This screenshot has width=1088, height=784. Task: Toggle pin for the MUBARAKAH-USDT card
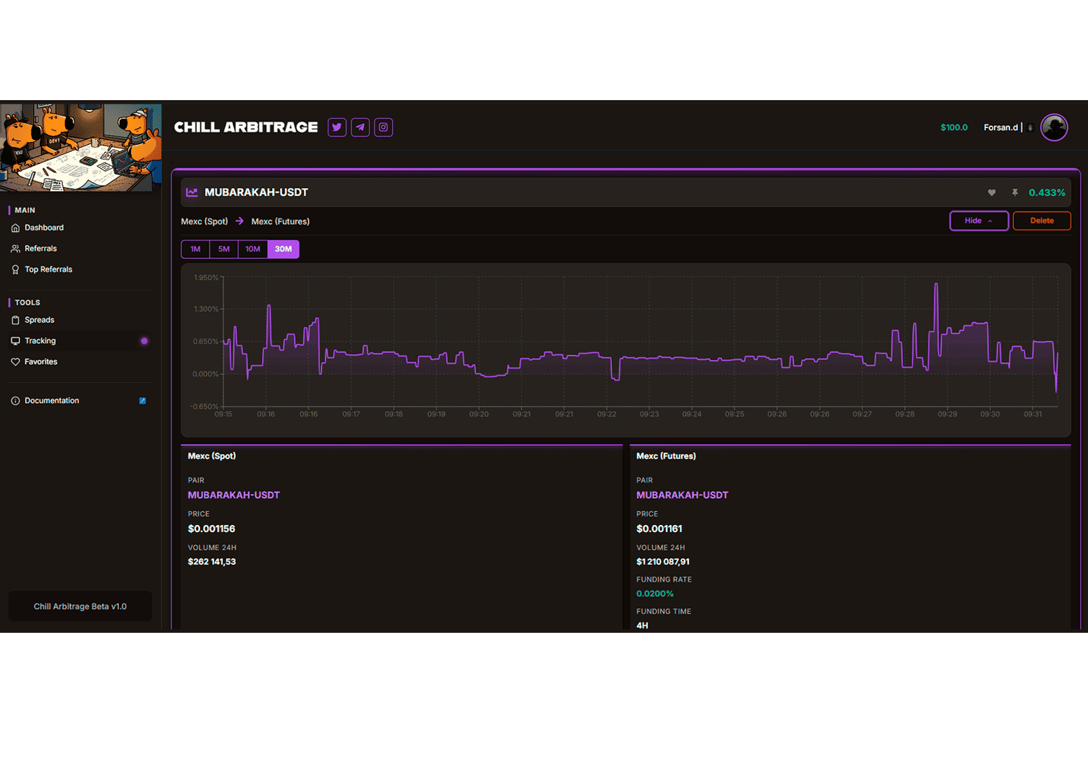tap(1014, 192)
